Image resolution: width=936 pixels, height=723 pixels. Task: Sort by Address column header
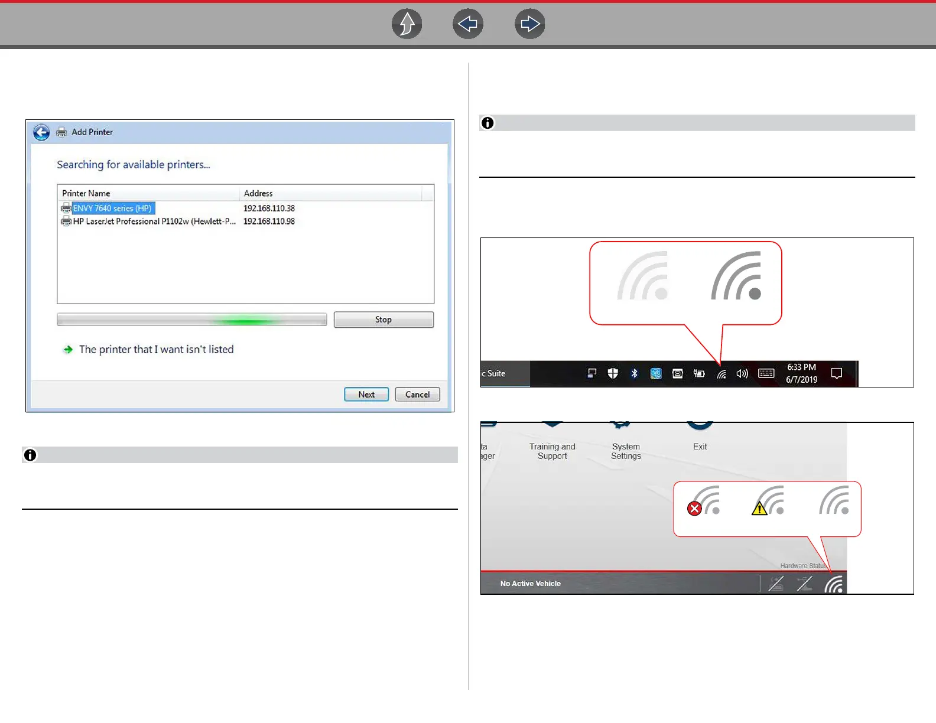[x=331, y=193]
